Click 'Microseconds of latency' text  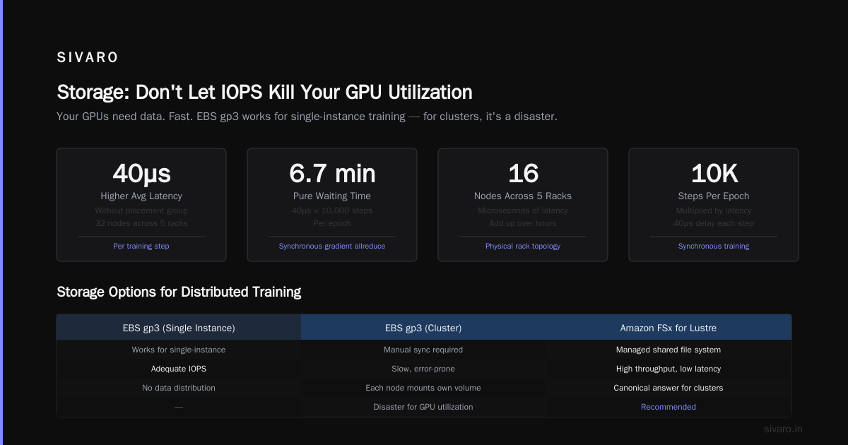click(523, 210)
